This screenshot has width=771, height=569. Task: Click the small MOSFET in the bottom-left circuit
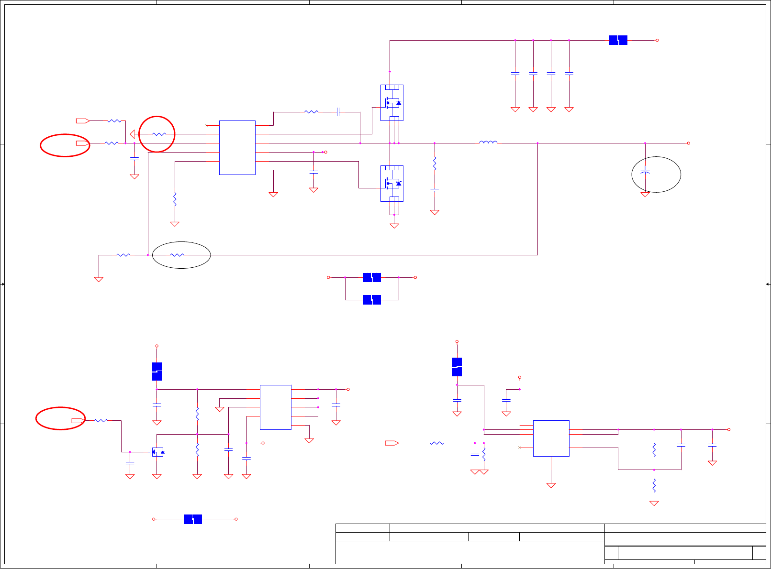click(157, 452)
